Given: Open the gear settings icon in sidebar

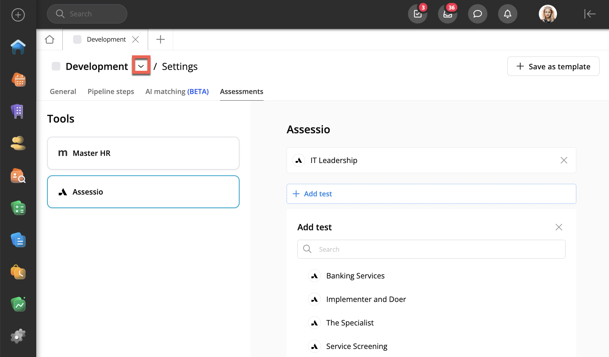Looking at the screenshot, I should 18,336.
